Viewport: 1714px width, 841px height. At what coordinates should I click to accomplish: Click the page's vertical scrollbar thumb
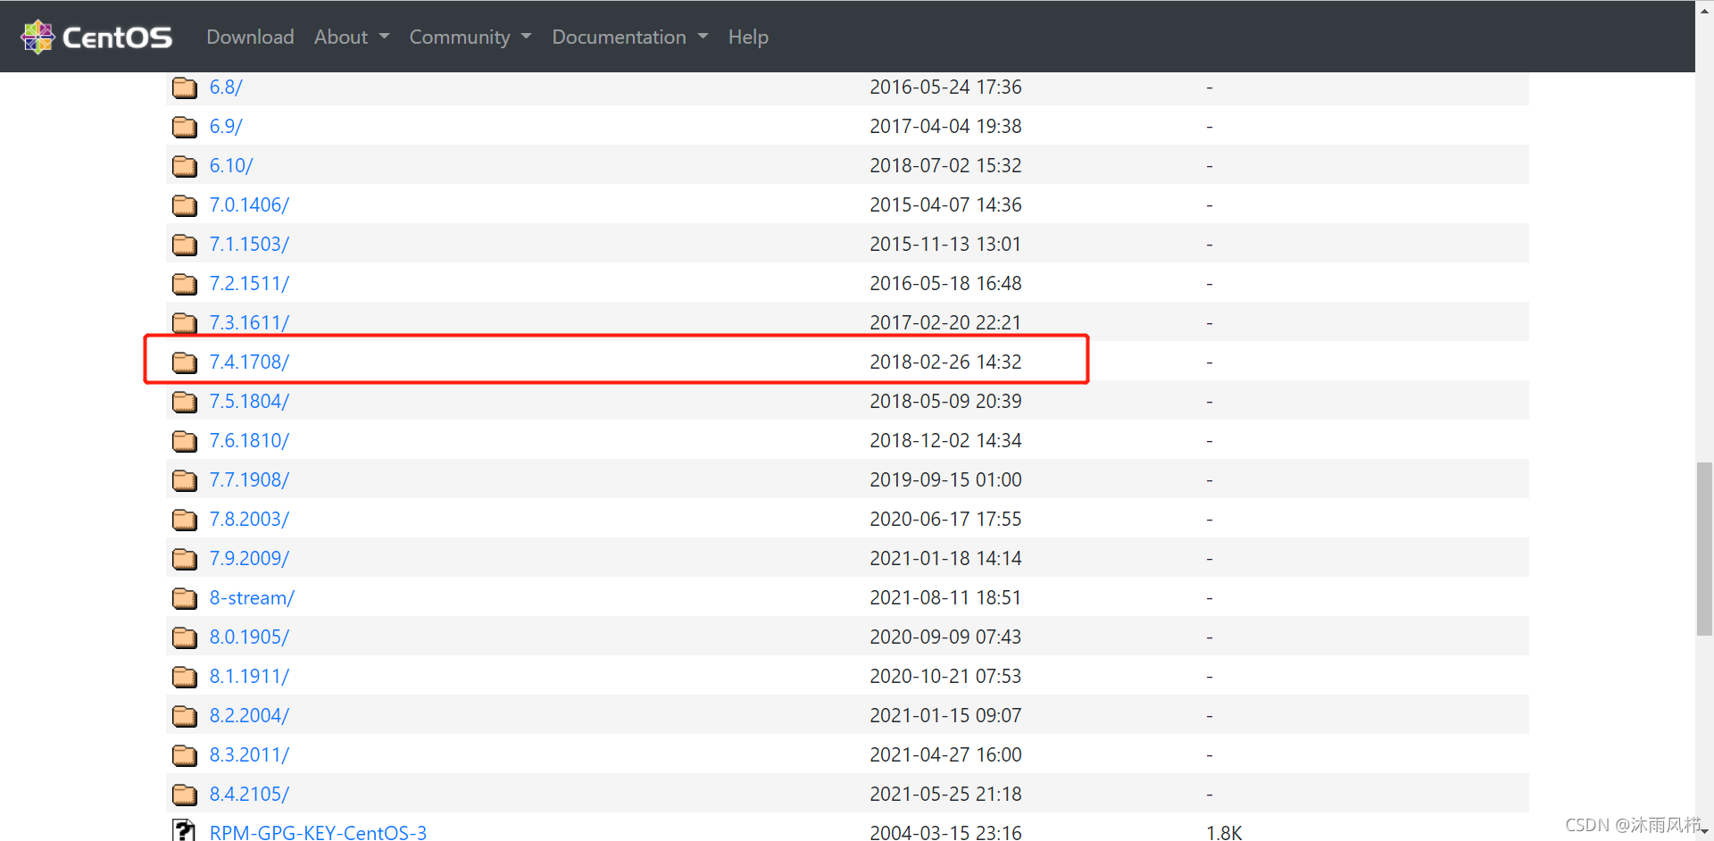point(1704,549)
